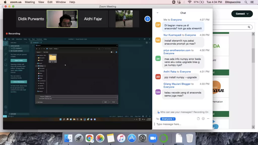Click the Open button in save dialog
Screen dimensions: 258x145
coord(106,102)
